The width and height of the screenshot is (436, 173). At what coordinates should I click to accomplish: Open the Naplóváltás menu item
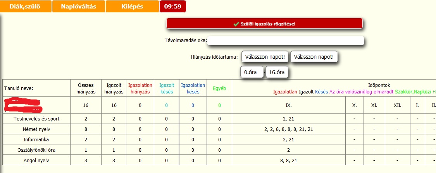(x=78, y=7)
